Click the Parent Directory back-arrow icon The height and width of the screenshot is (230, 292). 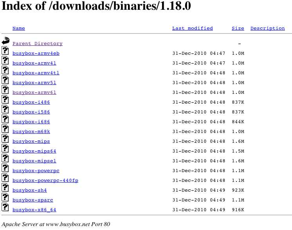tap(5, 41)
